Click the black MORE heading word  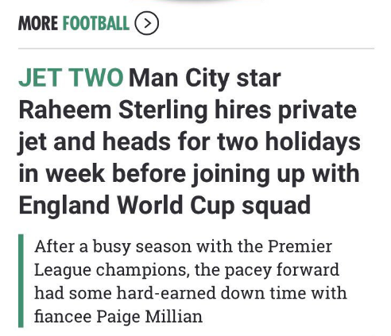click(x=38, y=23)
